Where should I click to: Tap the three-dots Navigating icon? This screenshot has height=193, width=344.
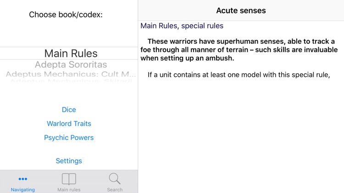[x=23, y=179]
